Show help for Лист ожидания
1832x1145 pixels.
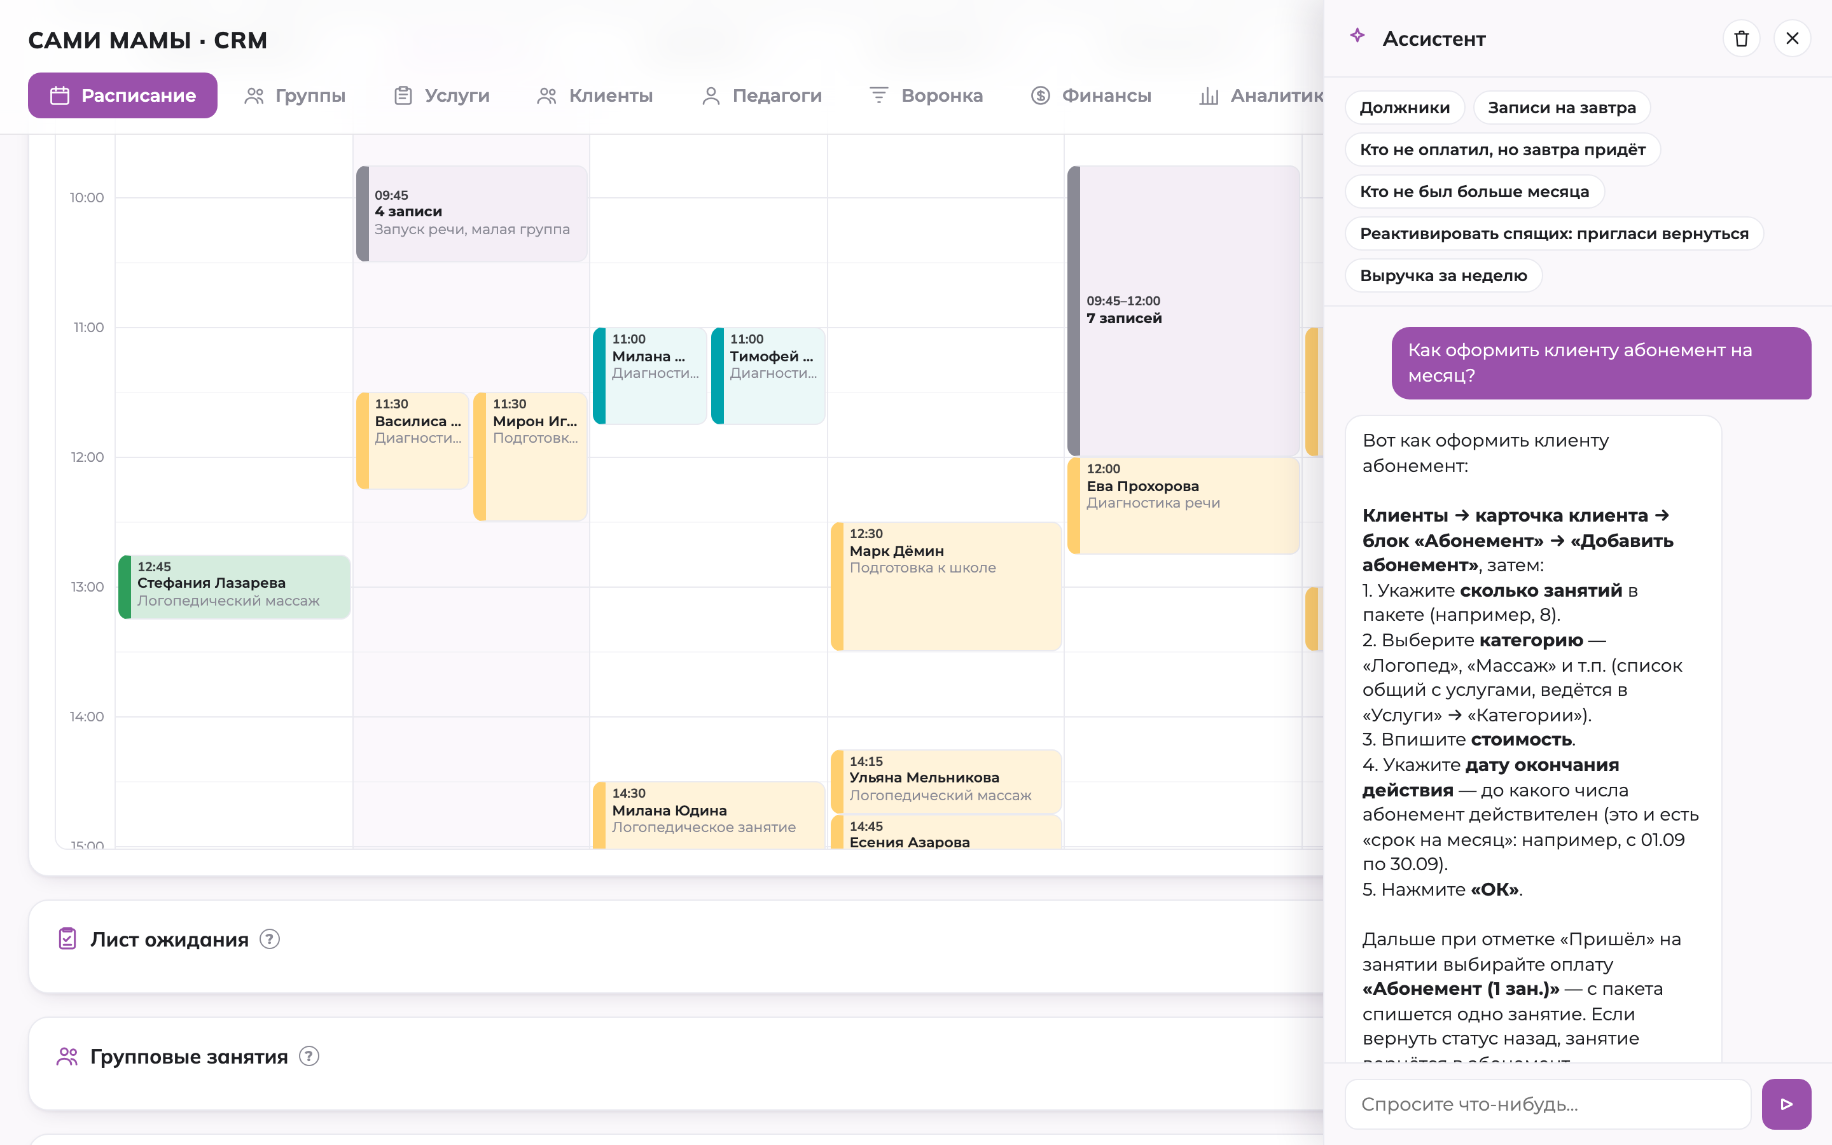(270, 939)
